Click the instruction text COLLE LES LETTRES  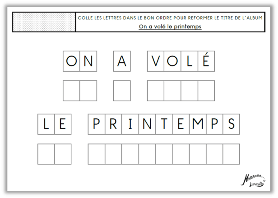coord(170,17)
